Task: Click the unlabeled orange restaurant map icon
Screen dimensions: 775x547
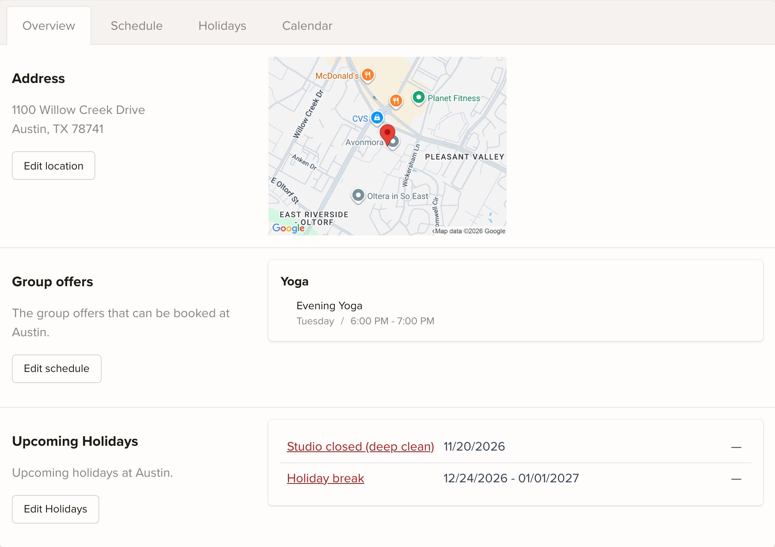Action: 396,100
